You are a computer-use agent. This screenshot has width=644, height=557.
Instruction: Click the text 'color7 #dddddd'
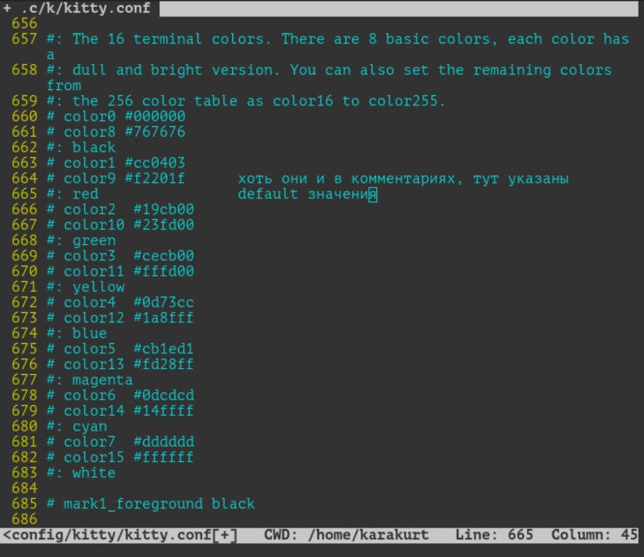129,442
